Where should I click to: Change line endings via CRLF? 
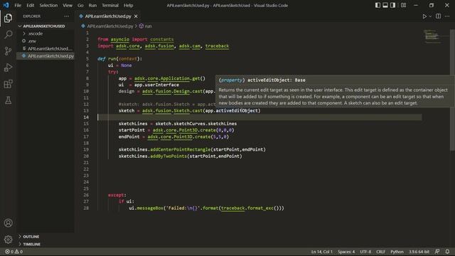pos(381,252)
